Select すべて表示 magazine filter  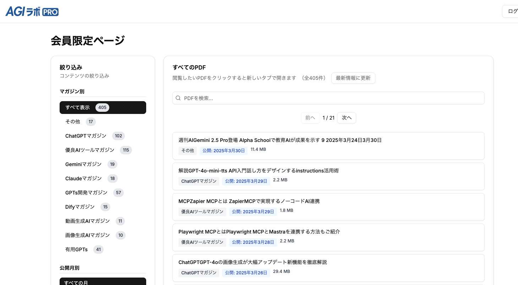tap(103, 108)
